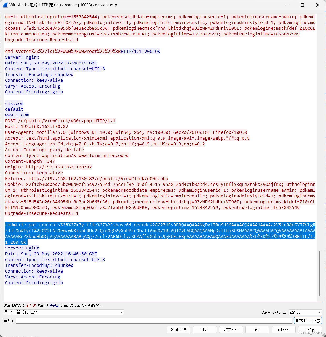Click the Close button at bottom

click(x=284, y=330)
